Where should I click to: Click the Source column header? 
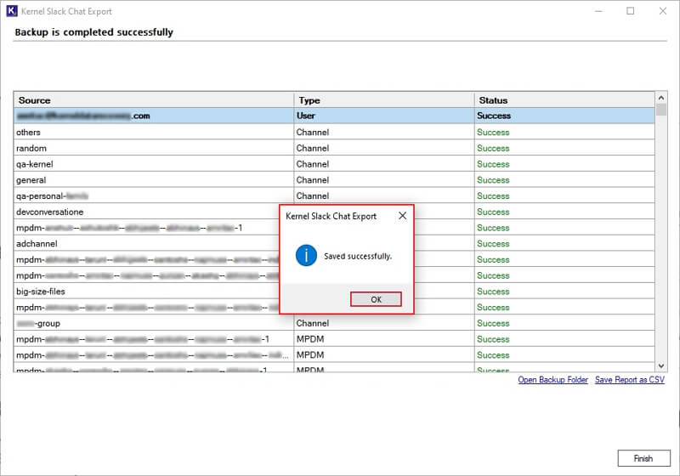coord(35,100)
